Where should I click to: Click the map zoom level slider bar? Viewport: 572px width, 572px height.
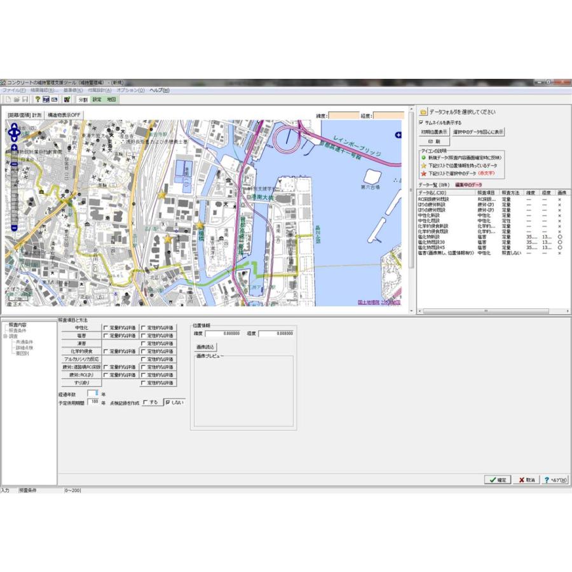(x=14, y=188)
